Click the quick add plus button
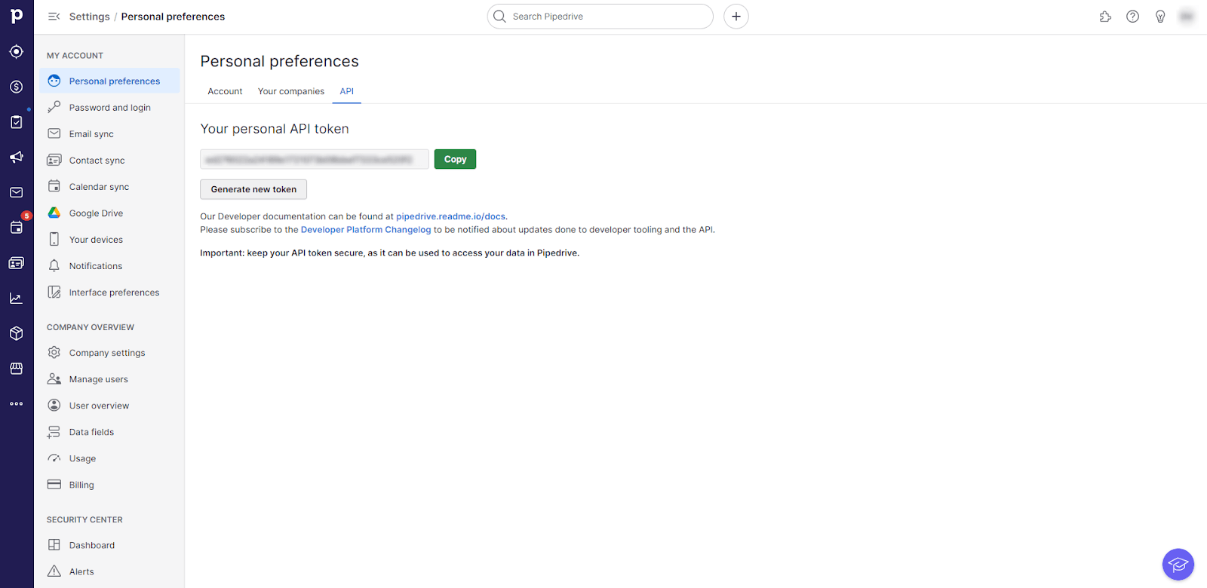Viewport: 1207px width, 588px height. (736, 17)
